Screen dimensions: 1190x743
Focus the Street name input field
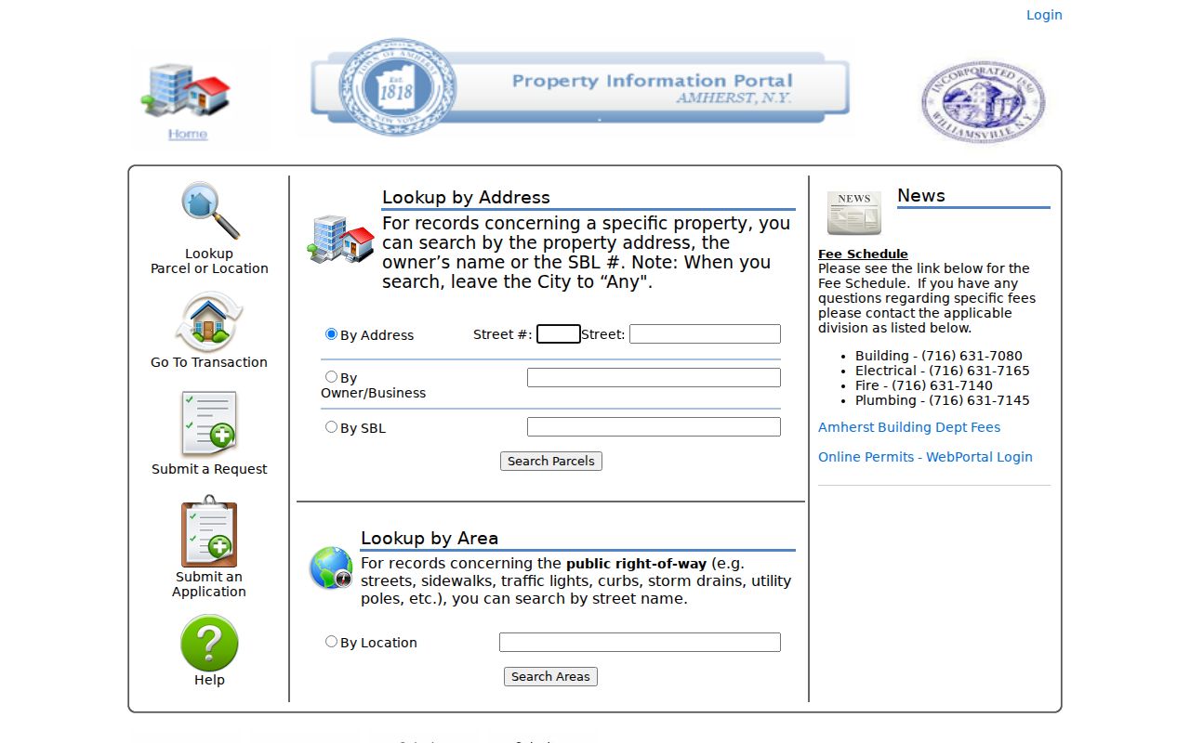pos(705,333)
